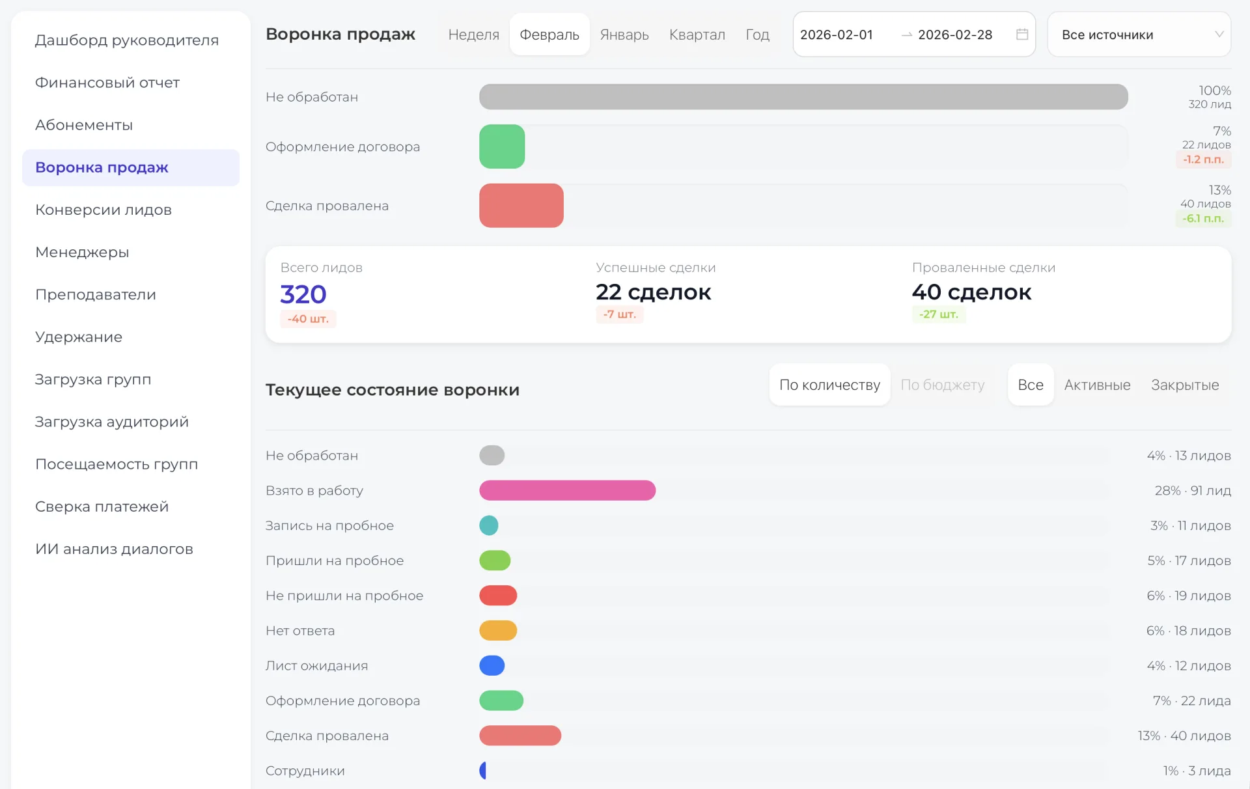Click the orange 'Нет ответа' bar
This screenshot has width=1250, height=789.
[x=498, y=630]
